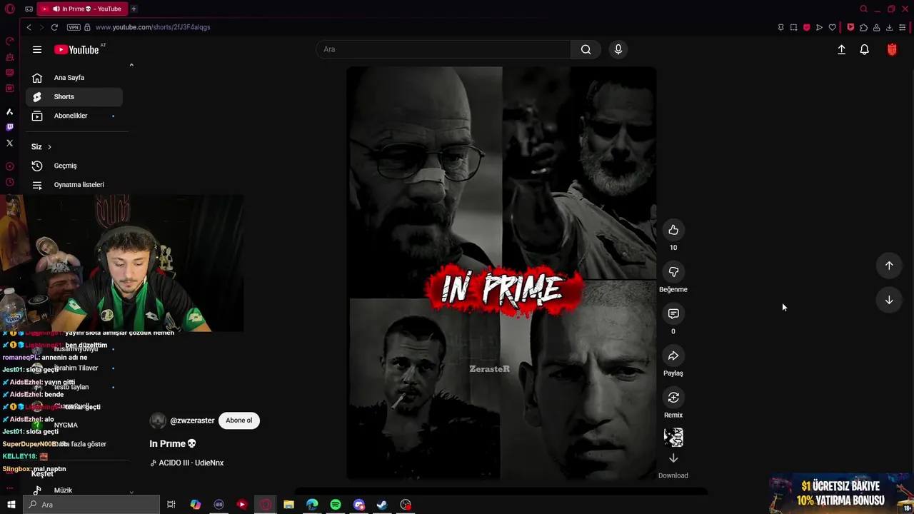Open the Remix option
Viewport: 914px width, 514px height.
pyautogui.click(x=673, y=398)
